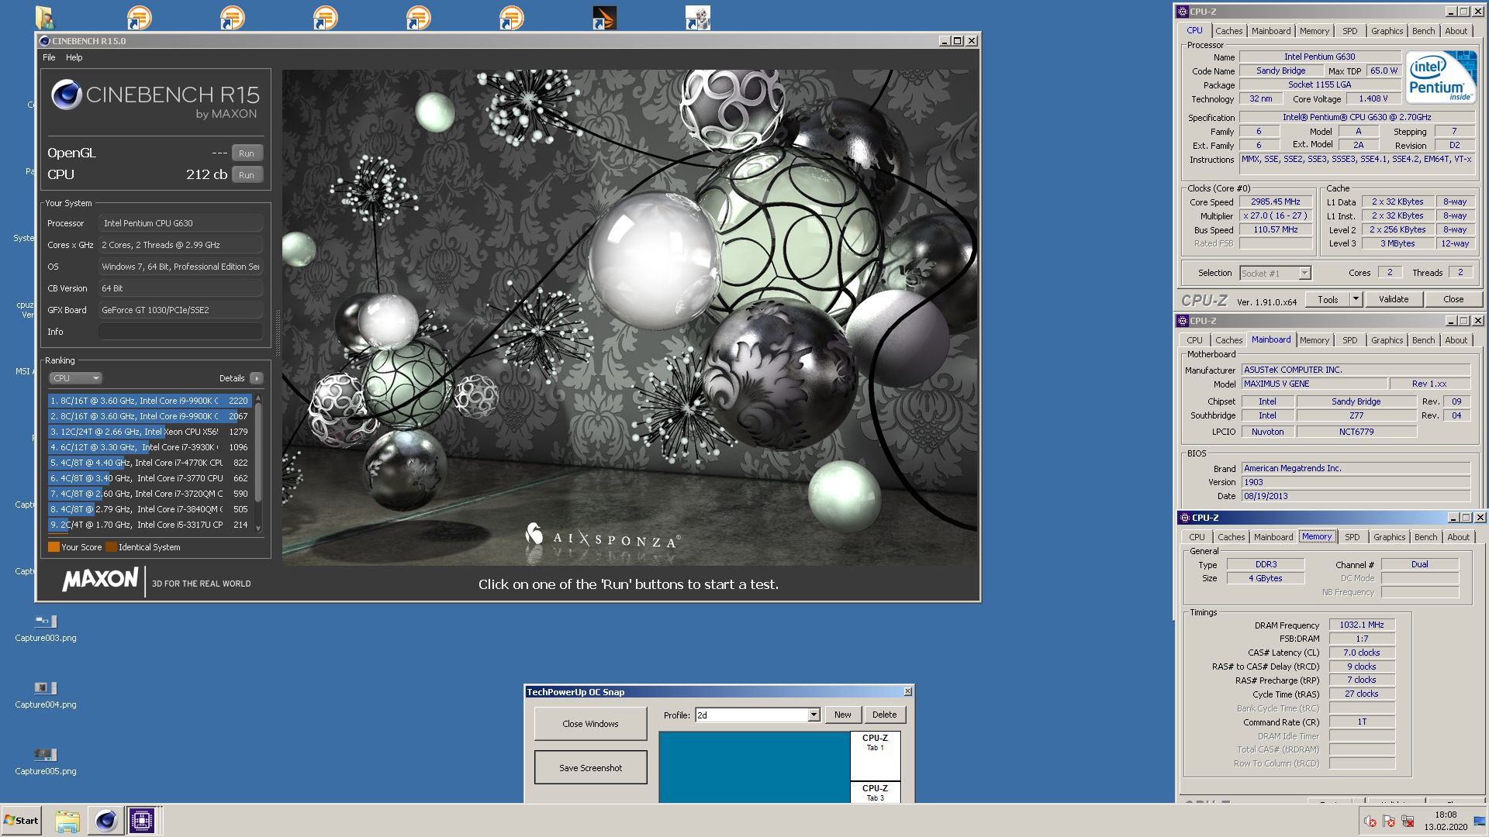Click Close button in top CPU-Z window
The width and height of the screenshot is (1489, 837).
pyautogui.click(x=1453, y=299)
